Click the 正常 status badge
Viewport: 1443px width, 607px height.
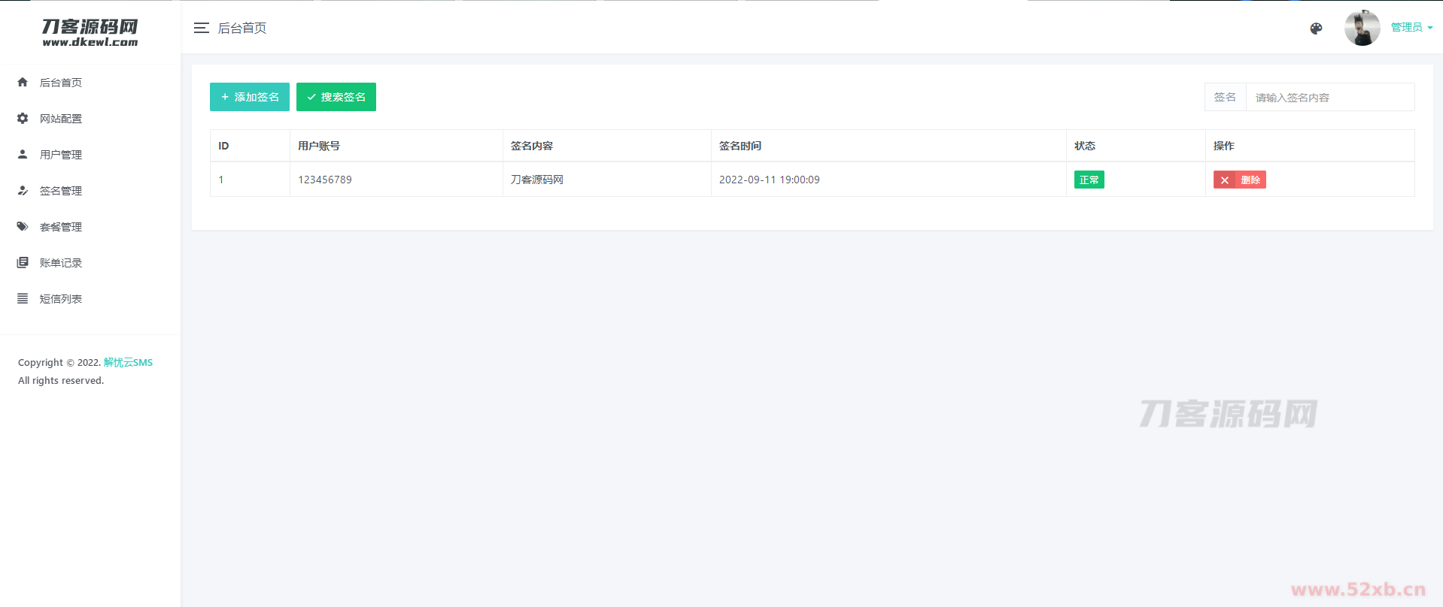point(1089,180)
